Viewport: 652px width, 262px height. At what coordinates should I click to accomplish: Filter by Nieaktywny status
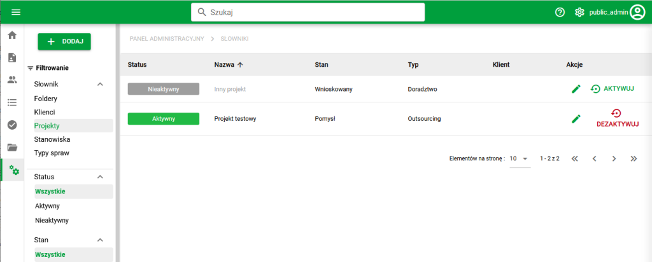point(52,221)
